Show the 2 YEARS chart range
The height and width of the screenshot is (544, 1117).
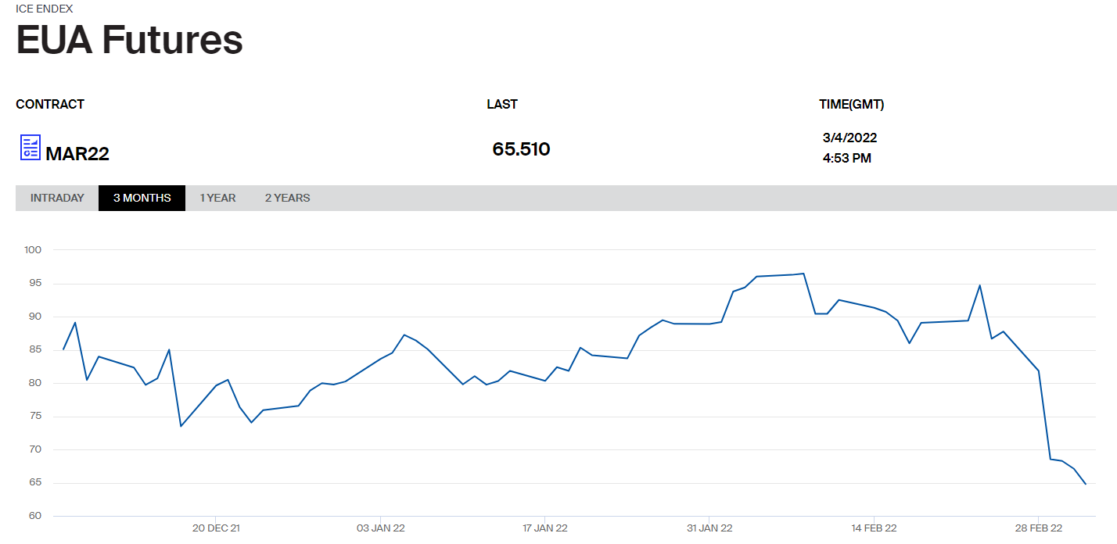pyautogui.click(x=287, y=198)
